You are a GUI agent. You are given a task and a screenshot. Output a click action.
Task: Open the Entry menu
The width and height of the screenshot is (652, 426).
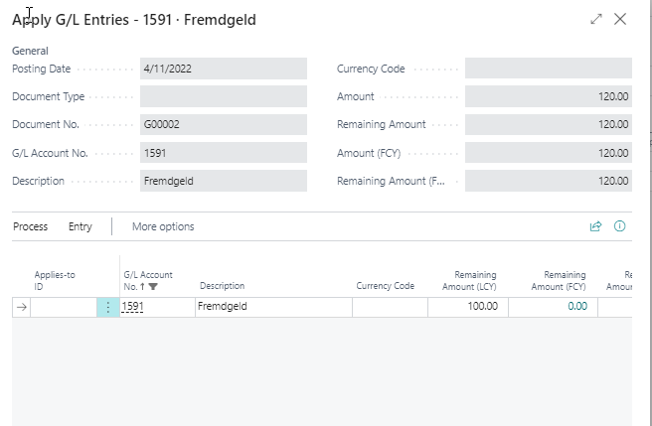80,226
